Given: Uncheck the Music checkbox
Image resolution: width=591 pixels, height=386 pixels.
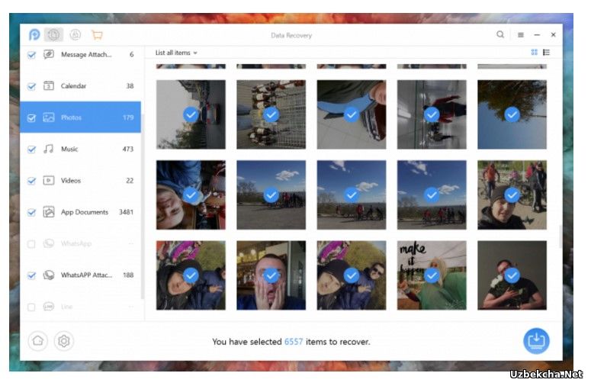Looking at the screenshot, I should 32,150.
